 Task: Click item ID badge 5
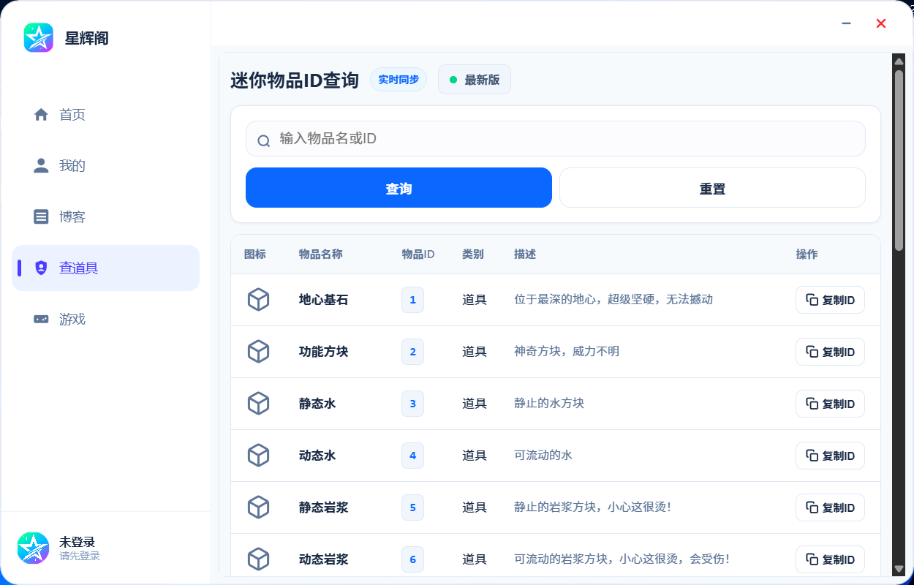(412, 507)
